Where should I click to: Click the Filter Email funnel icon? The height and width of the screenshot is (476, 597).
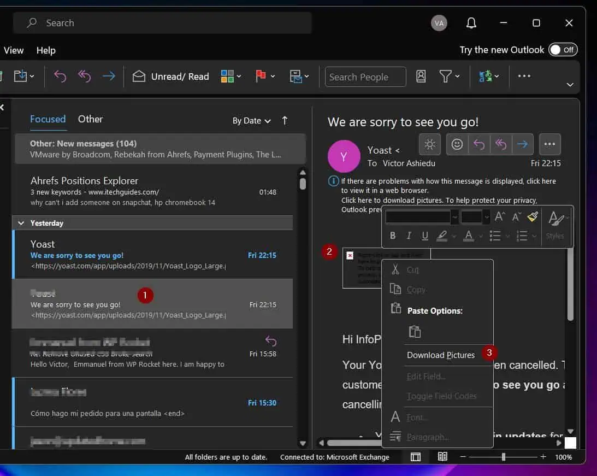(x=445, y=76)
